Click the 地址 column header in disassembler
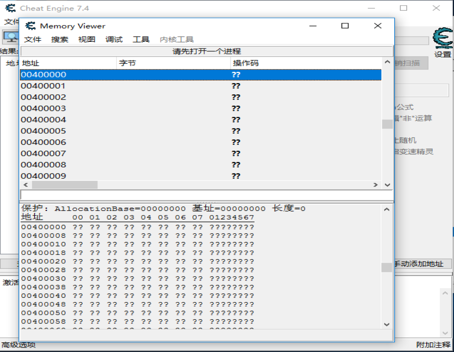 click(x=69, y=63)
